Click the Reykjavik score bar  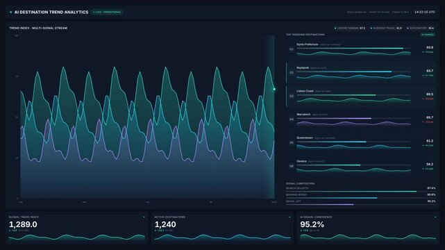pyautogui.click(x=353, y=72)
